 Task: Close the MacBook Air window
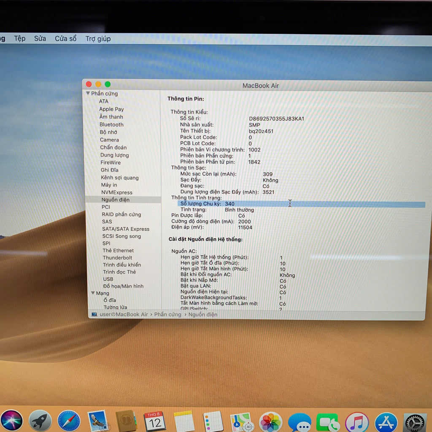point(89,84)
